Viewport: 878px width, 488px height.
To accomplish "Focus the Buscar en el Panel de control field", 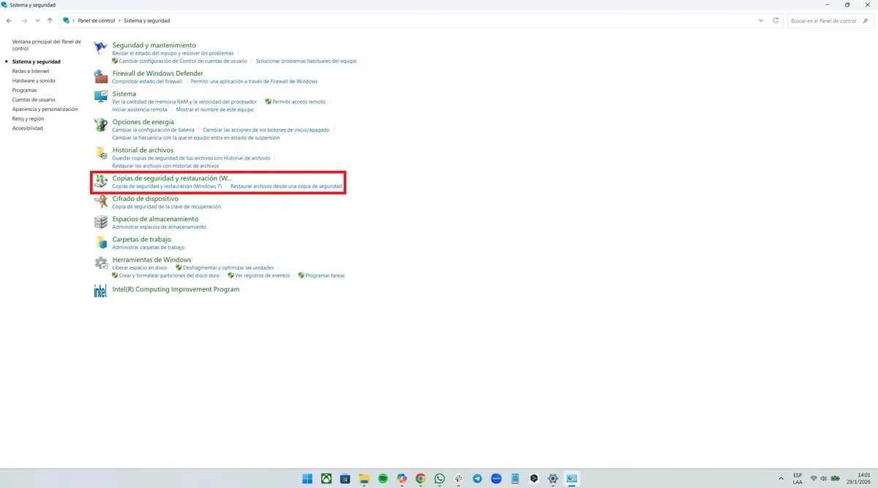I will 830,20.
